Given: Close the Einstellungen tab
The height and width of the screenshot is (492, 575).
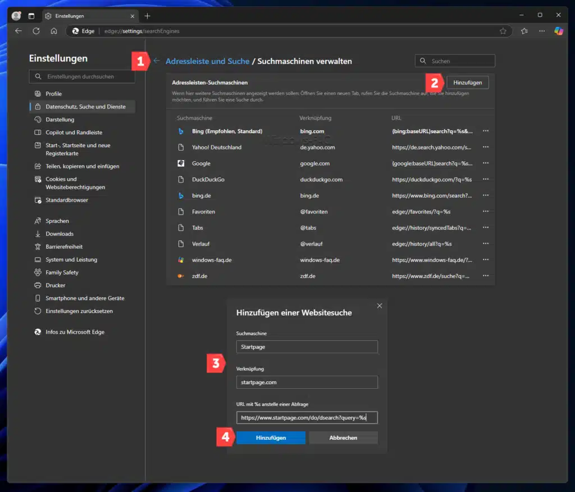Looking at the screenshot, I should pyautogui.click(x=133, y=16).
